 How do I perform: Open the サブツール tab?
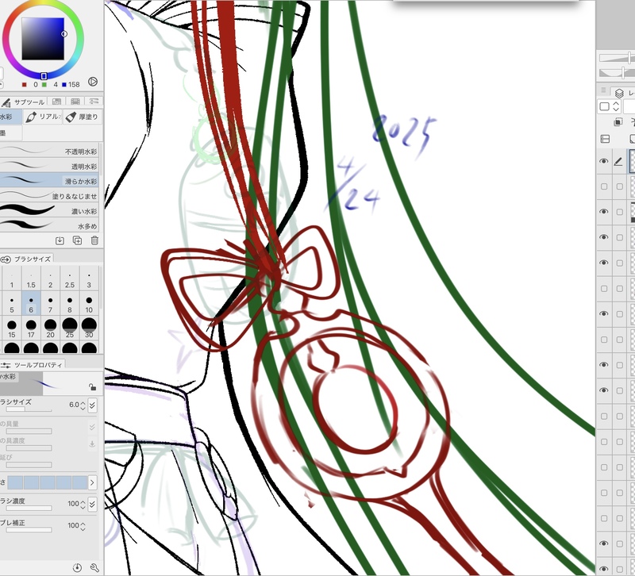click(24, 102)
